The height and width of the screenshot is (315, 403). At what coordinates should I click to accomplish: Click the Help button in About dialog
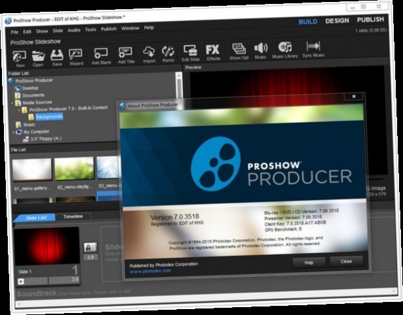pos(309,262)
